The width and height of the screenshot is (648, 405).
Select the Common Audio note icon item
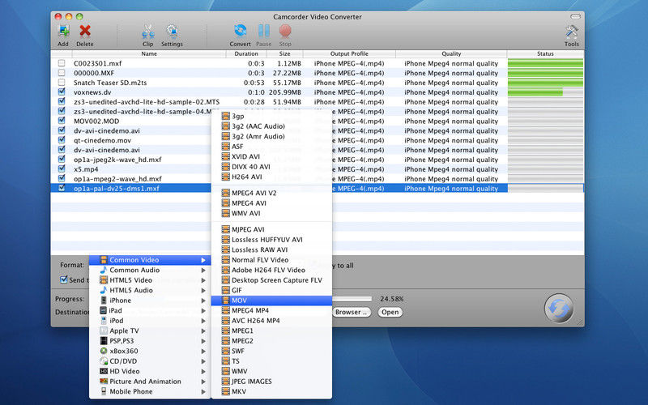[104, 270]
